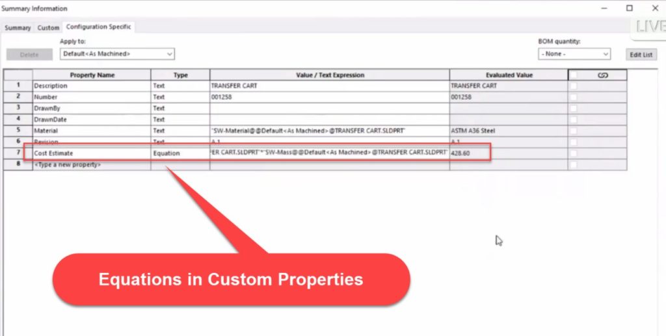Toggle the link checkbox in Number row
This screenshot has height=336, width=666.
coord(574,97)
